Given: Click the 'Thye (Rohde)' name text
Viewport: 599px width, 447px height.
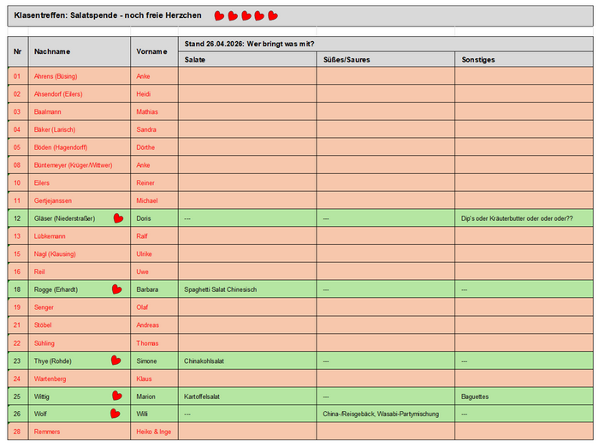Looking at the screenshot, I should click(x=53, y=361).
